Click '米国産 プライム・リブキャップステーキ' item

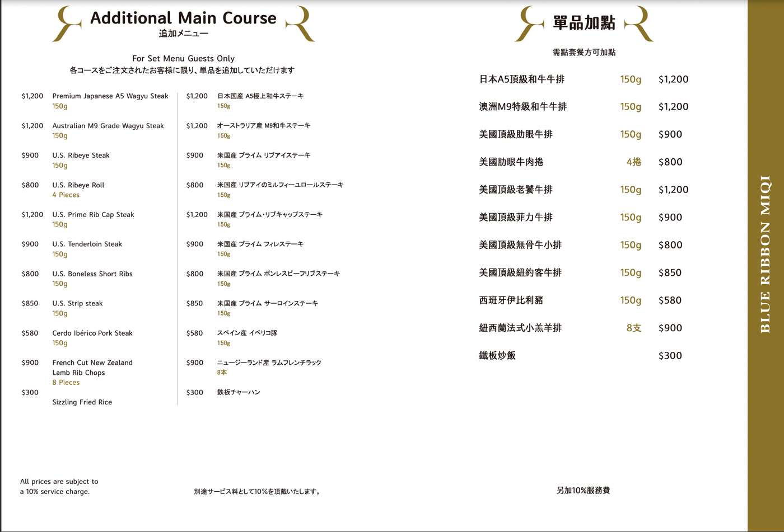click(270, 215)
